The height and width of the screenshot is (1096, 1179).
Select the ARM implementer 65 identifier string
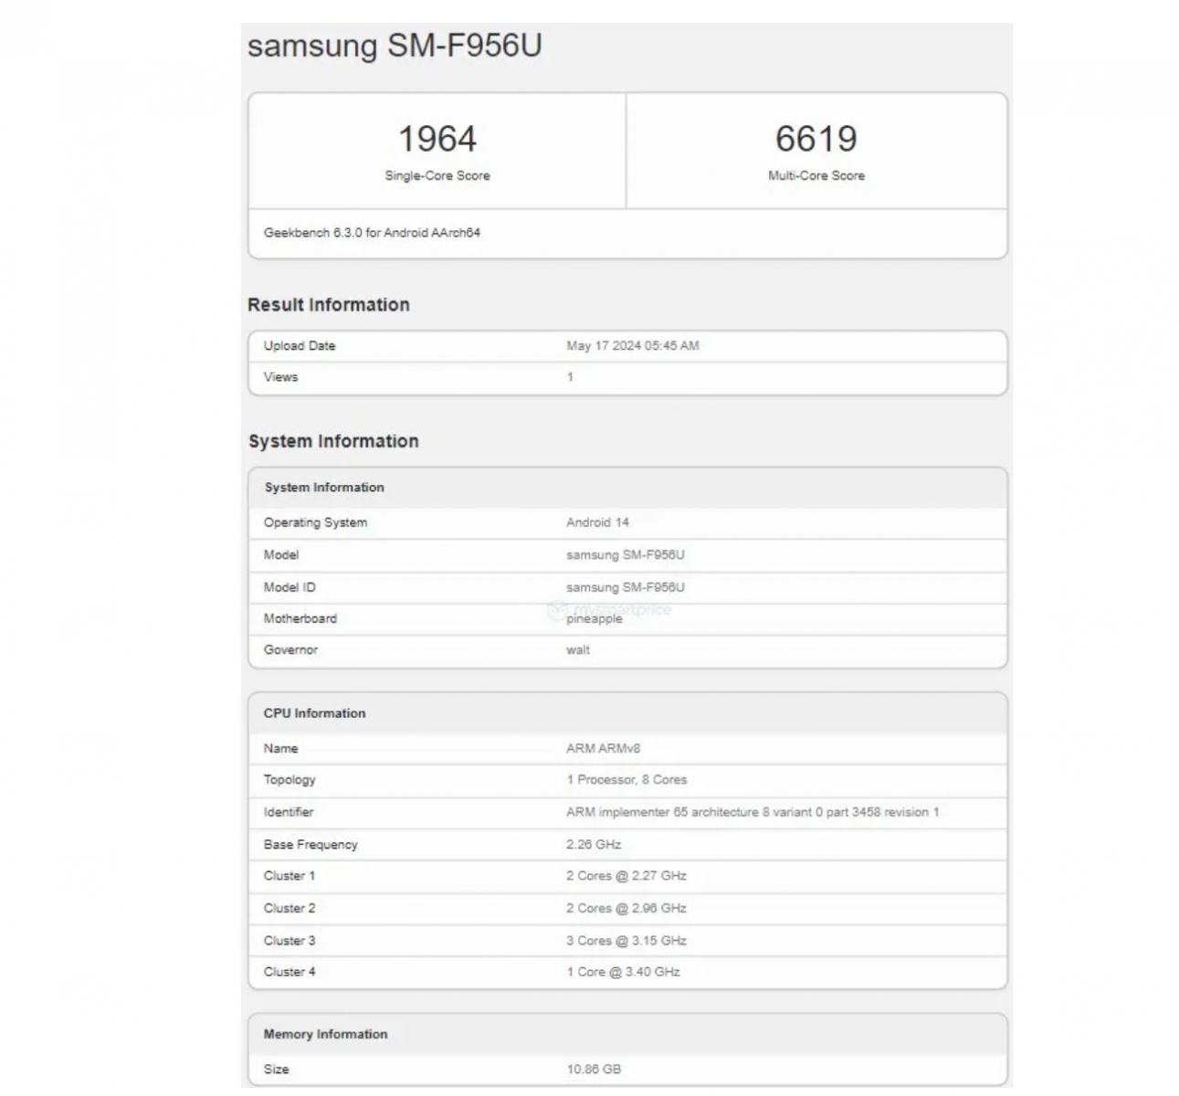pos(753,812)
